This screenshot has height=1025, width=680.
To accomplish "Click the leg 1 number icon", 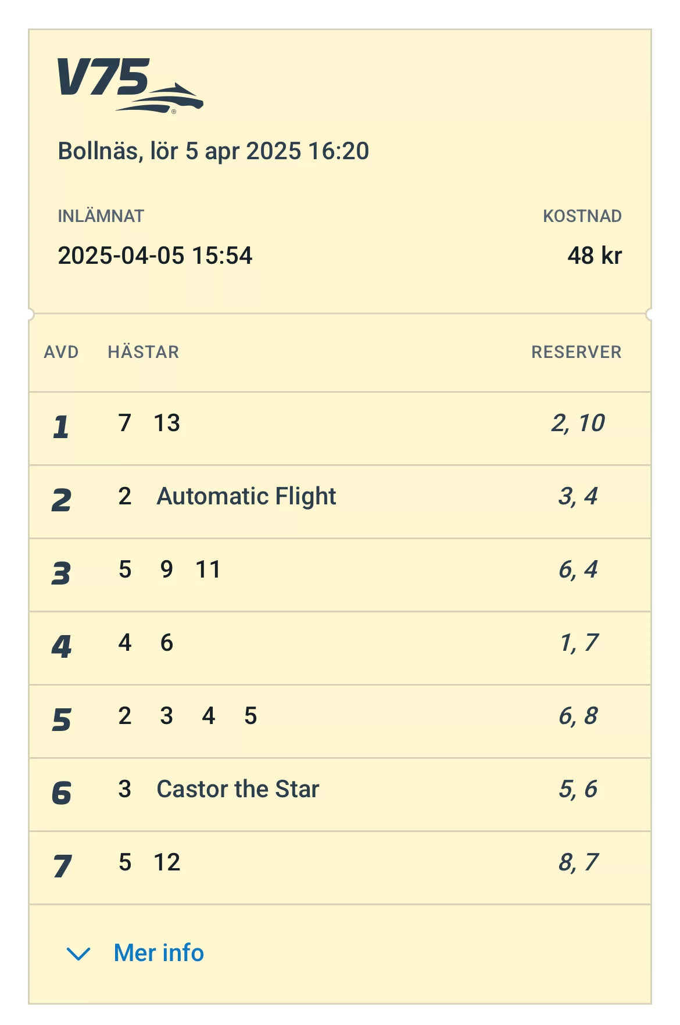I will pyautogui.click(x=61, y=427).
